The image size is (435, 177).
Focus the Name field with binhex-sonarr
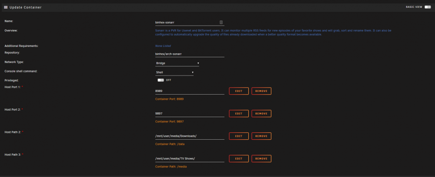pos(190,22)
